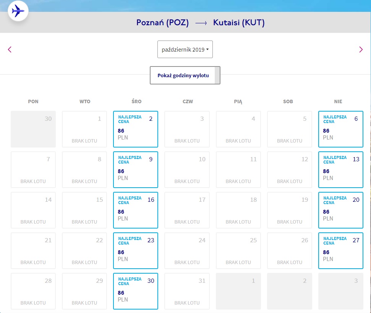Click the Poznań (POZ) origin label
Screen dimensions: 371x313
[162, 23]
